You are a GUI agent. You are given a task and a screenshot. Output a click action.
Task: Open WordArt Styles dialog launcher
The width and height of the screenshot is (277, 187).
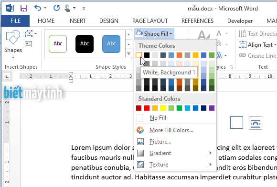tap(231, 67)
